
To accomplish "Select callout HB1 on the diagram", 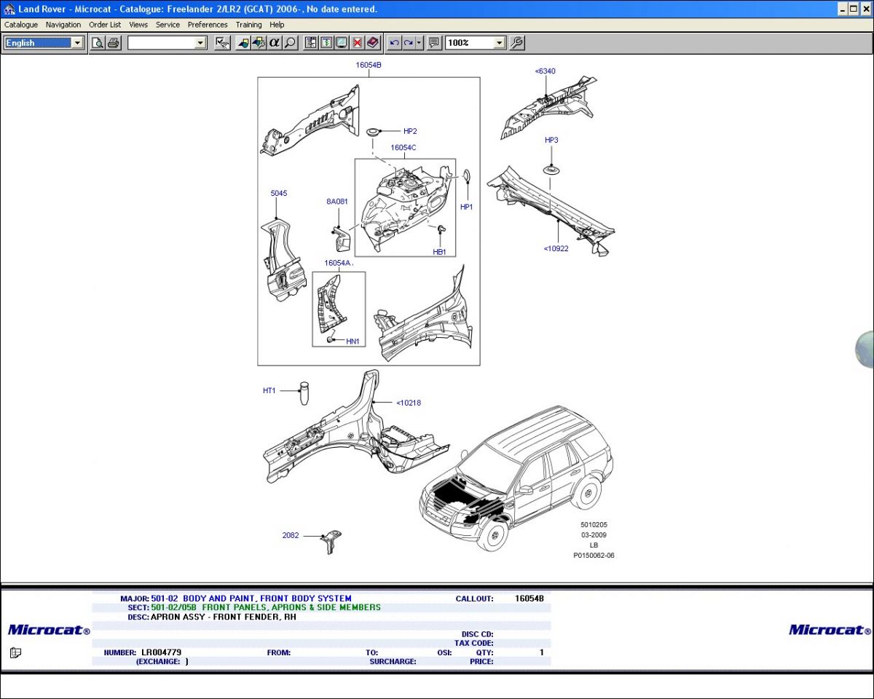I will click(x=439, y=252).
